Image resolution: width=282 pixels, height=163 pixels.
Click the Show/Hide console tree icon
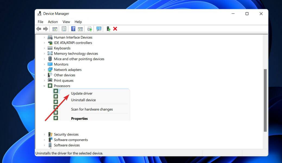(55, 29)
